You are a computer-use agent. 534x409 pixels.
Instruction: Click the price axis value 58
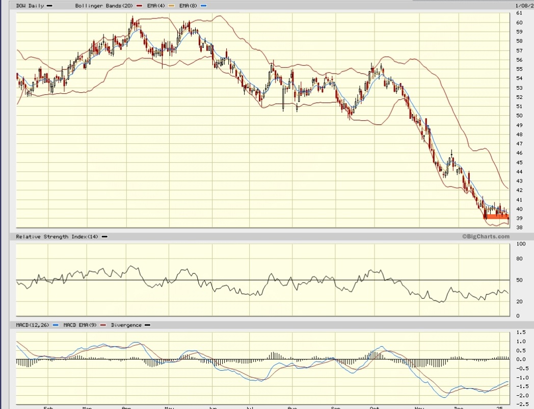[x=519, y=41]
